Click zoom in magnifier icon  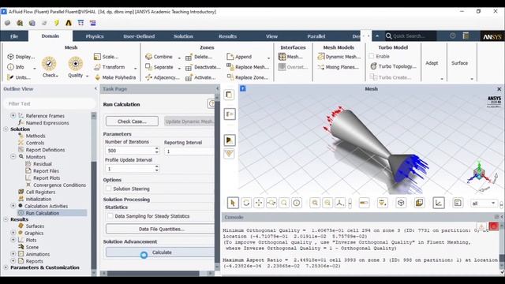pos(315,203)
